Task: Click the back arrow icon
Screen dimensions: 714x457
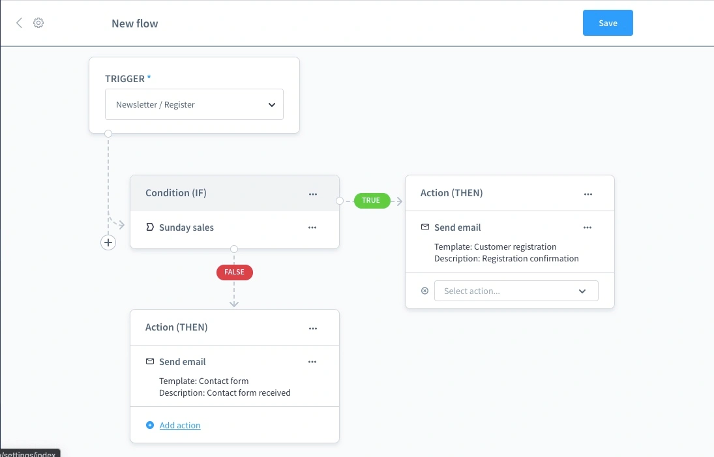Action: coord(19,23)
